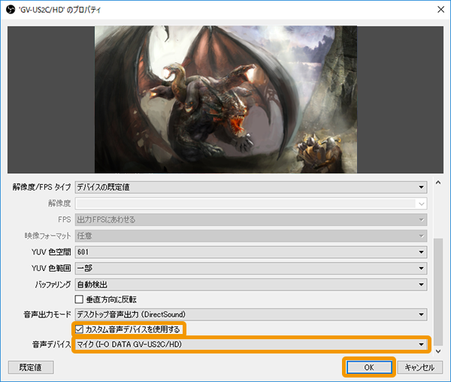
Task: Click the 解像度/FPS タイプ label
Action: tap(41, 188)
